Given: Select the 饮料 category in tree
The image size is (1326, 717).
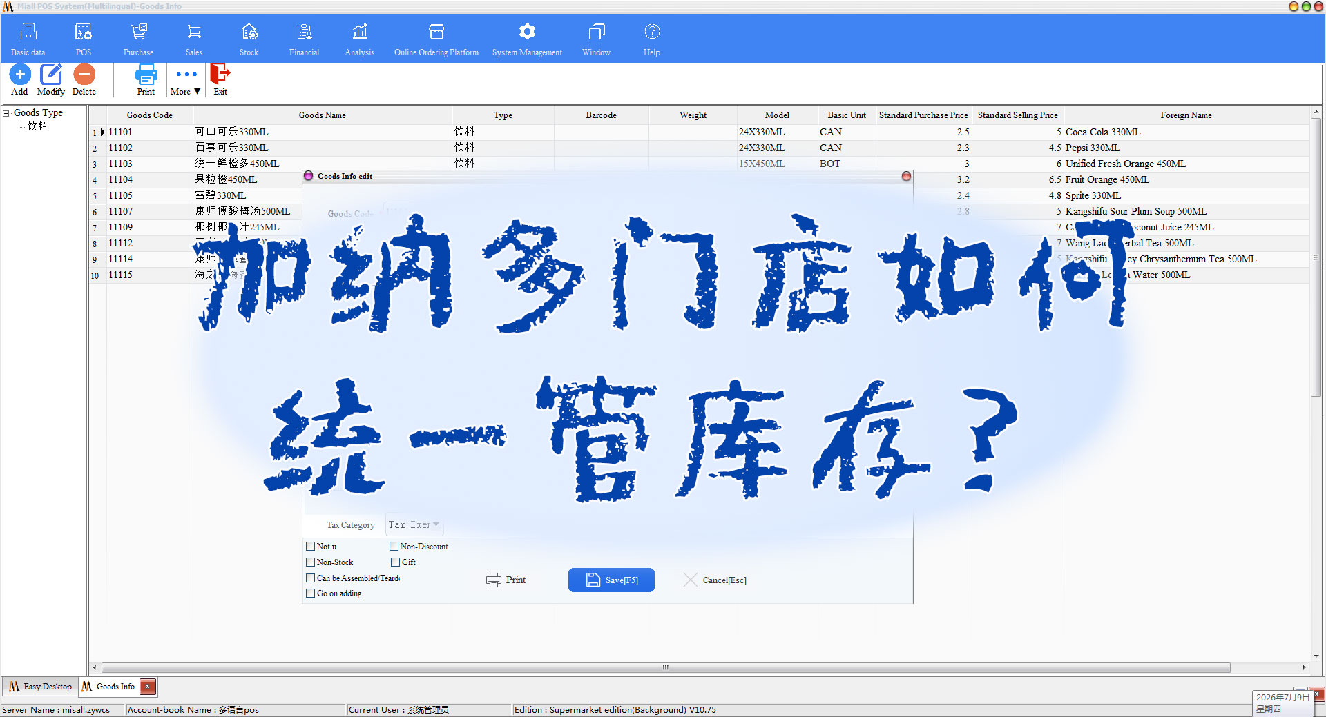Looking at the screenshot, I should (x=38, y=126).
